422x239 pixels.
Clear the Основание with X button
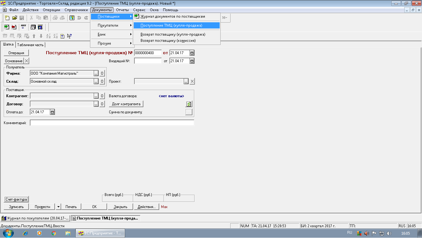tap(27, 61)
